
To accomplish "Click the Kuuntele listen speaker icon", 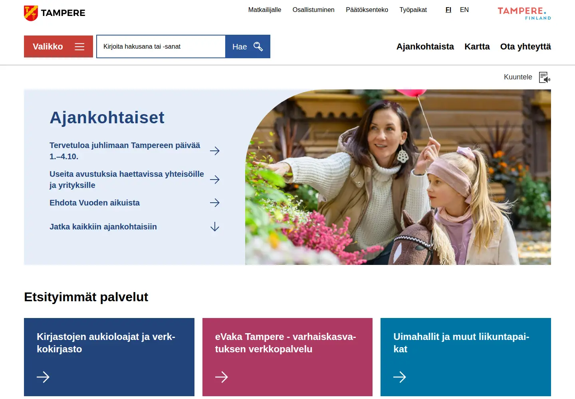I will [x=545, y=77].
